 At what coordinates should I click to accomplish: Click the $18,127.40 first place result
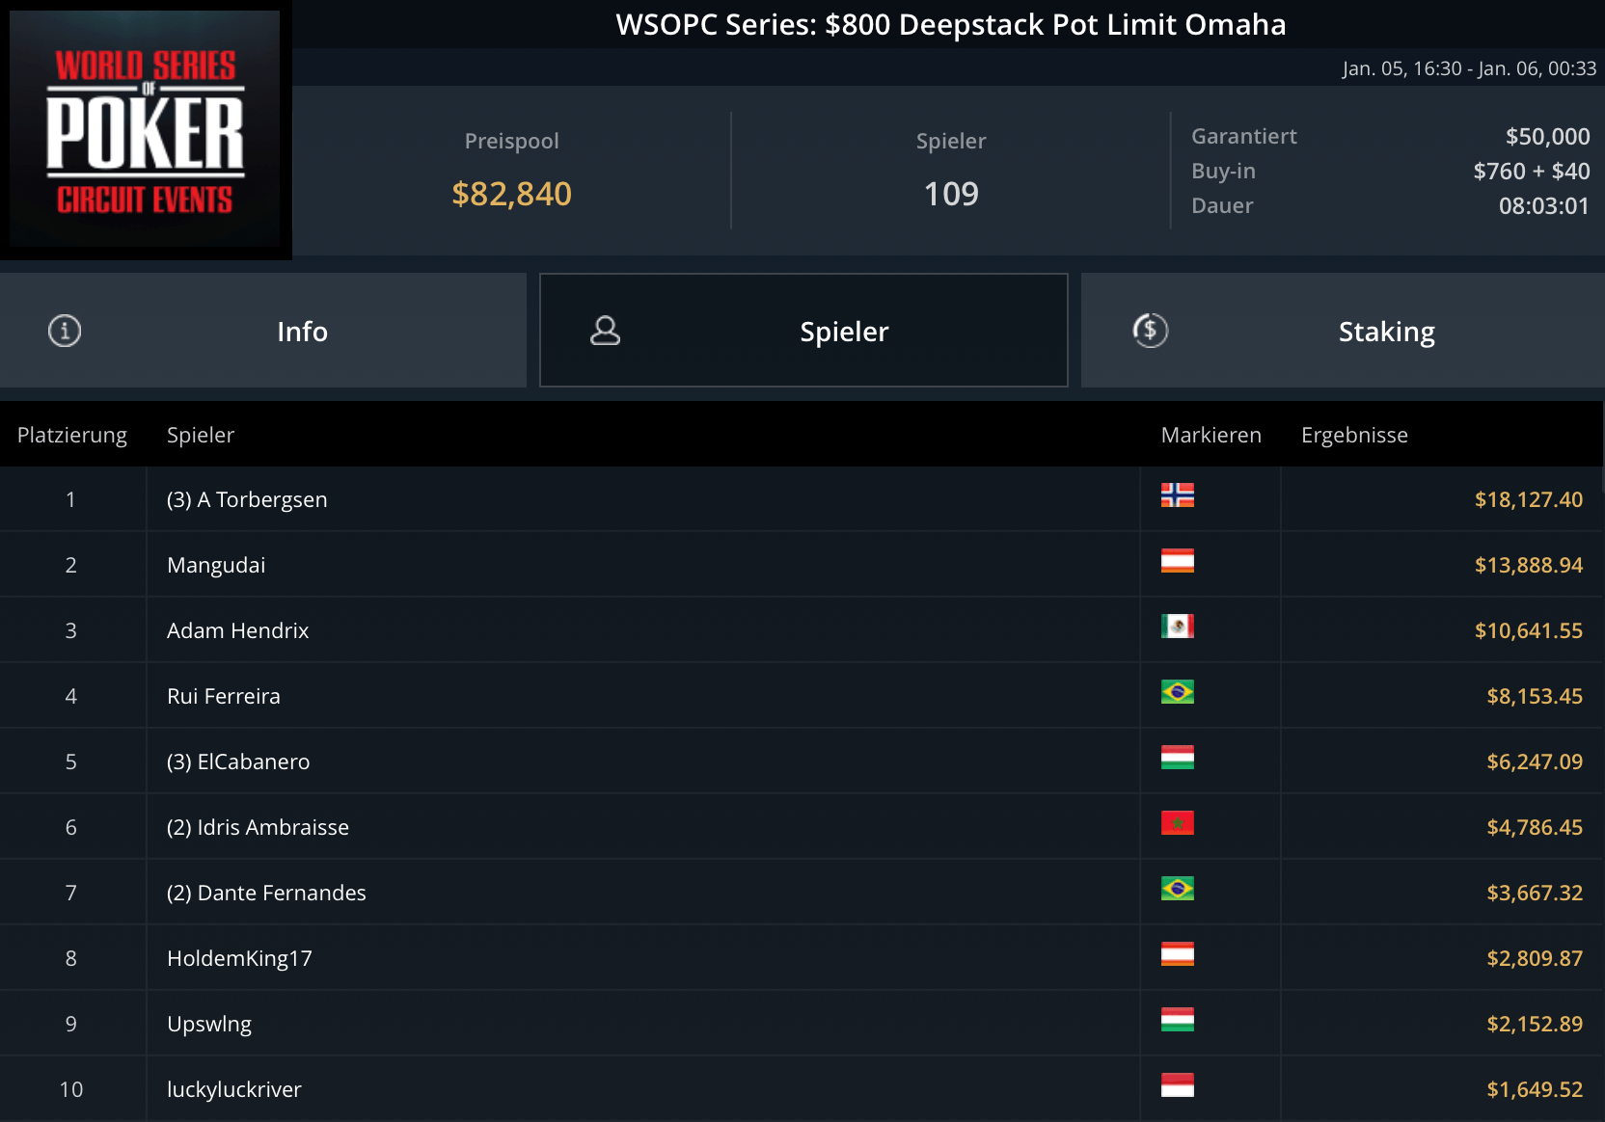click(x=1528, y=499)
